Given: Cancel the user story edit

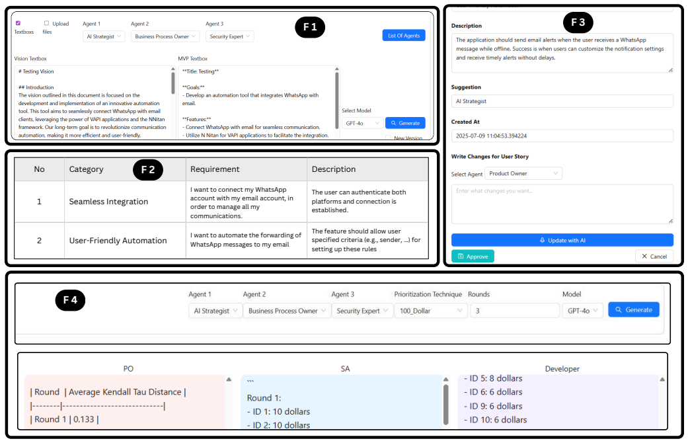Looking at the screenshot, I should (654, 257).
